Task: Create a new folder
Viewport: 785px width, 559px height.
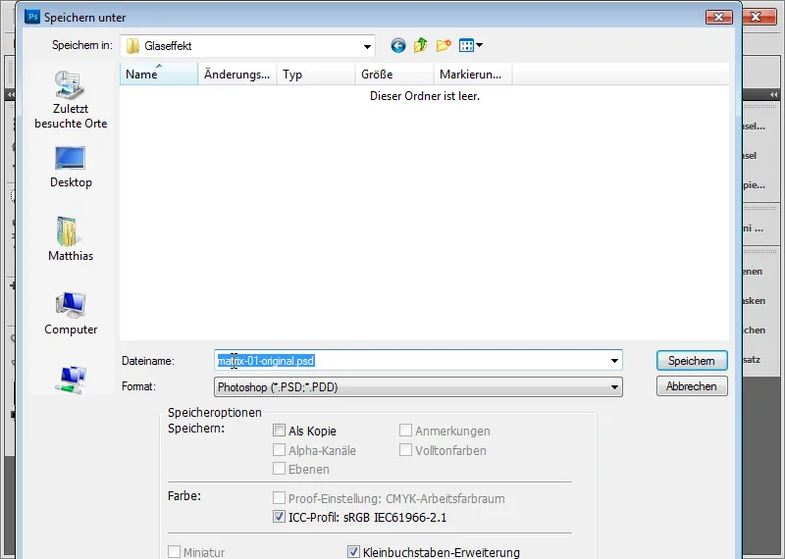Action: point(444,46)
